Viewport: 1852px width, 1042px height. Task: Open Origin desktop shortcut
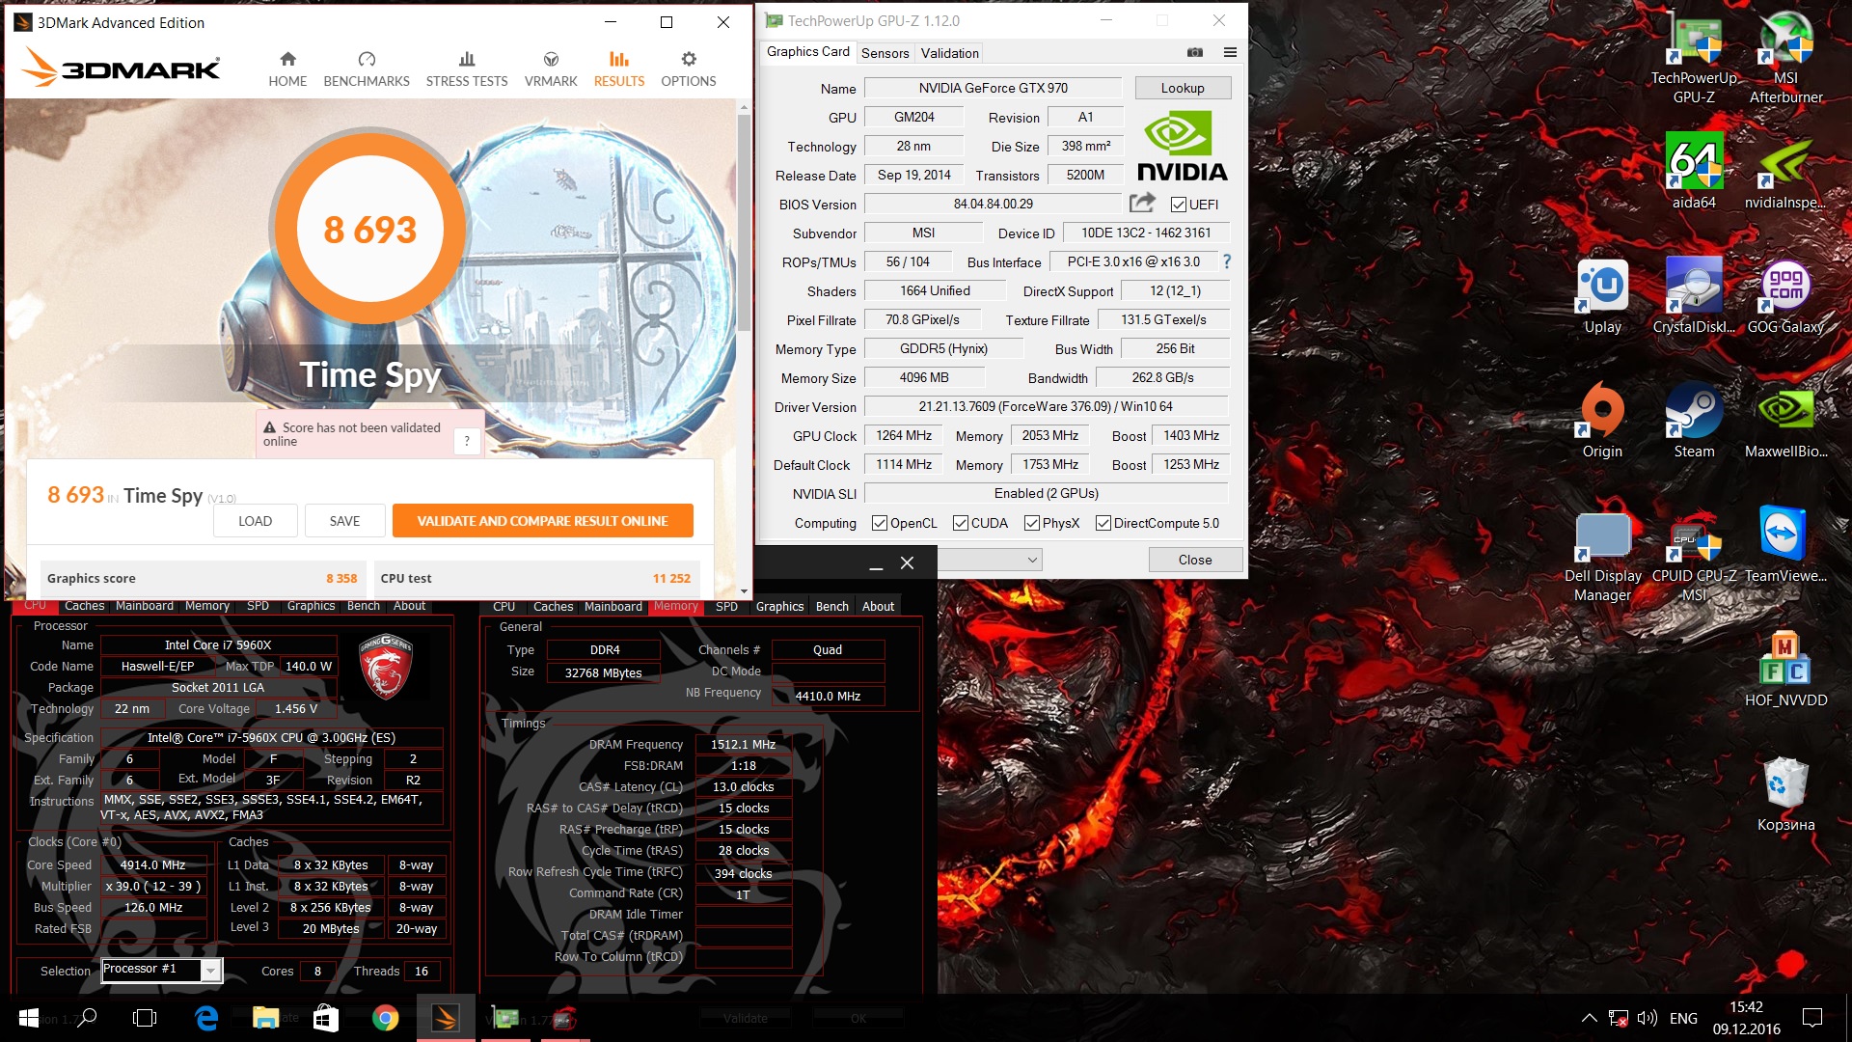click(x=1602, y=421)
